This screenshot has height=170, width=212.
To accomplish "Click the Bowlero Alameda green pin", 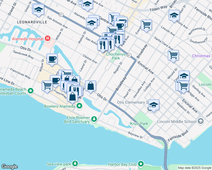I will pyautogui.click(x=79, y=106).
